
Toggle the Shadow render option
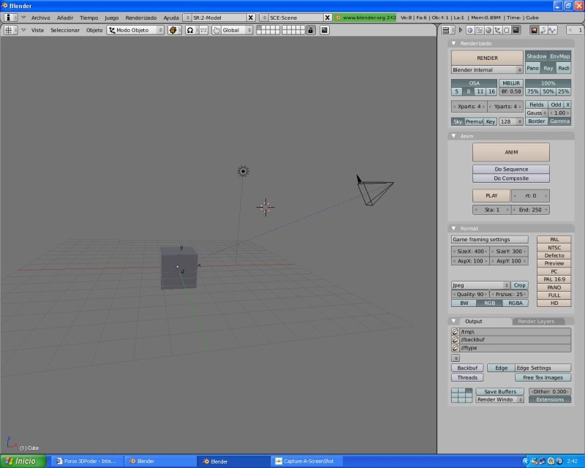point(537,56)
